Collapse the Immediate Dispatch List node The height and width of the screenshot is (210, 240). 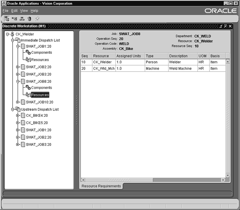(x=13, y=40)
